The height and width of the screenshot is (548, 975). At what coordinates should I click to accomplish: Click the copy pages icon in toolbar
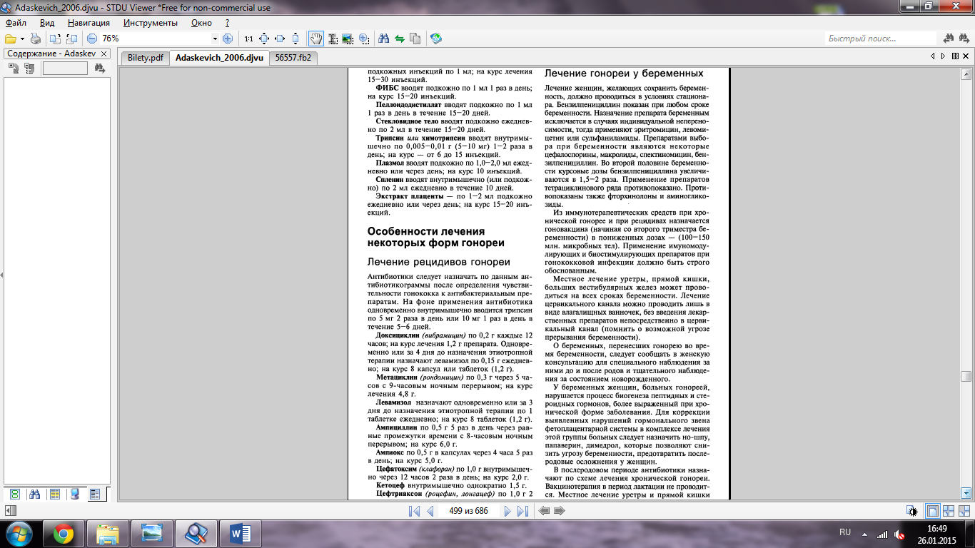tap(415, 39)
